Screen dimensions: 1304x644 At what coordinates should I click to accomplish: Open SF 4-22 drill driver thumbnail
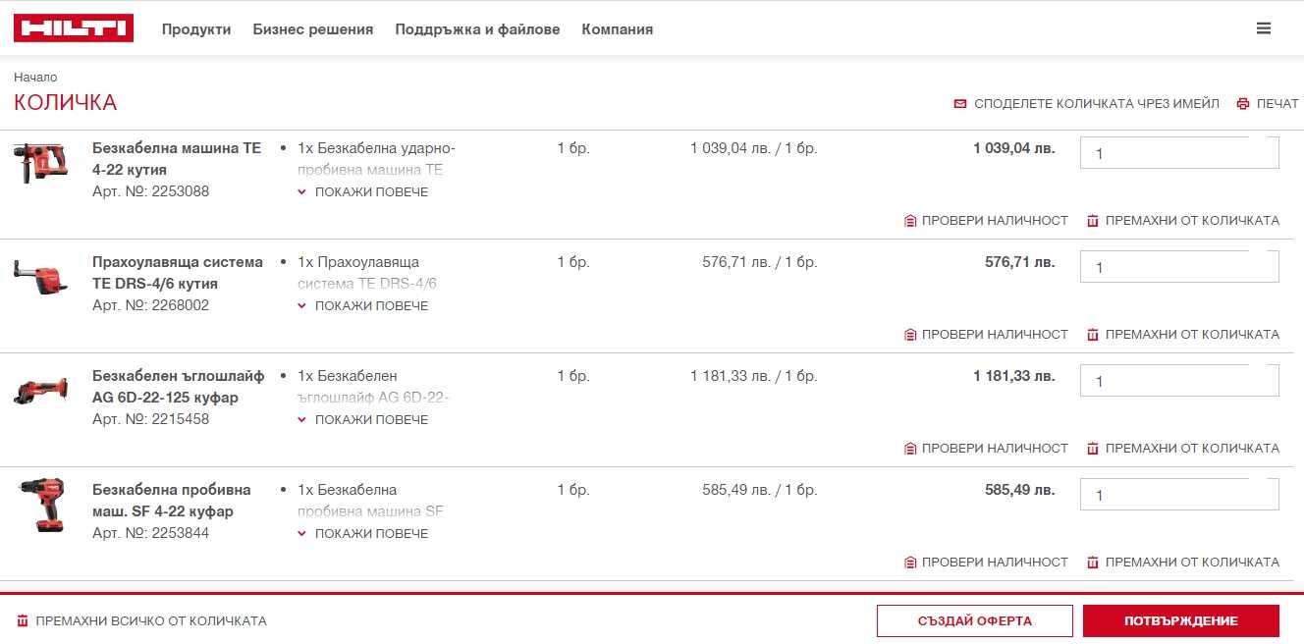[x=41, y=506]
